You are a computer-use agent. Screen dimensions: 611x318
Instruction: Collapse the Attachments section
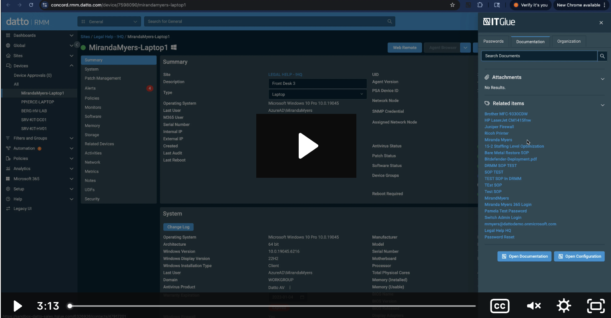point(602,79)
